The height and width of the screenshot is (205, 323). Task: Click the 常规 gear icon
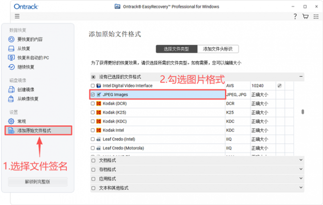coord(11,121)
